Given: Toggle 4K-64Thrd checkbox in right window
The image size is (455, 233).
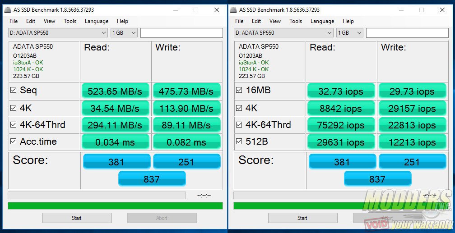Looking at the screenshot, I should (239, 125).
